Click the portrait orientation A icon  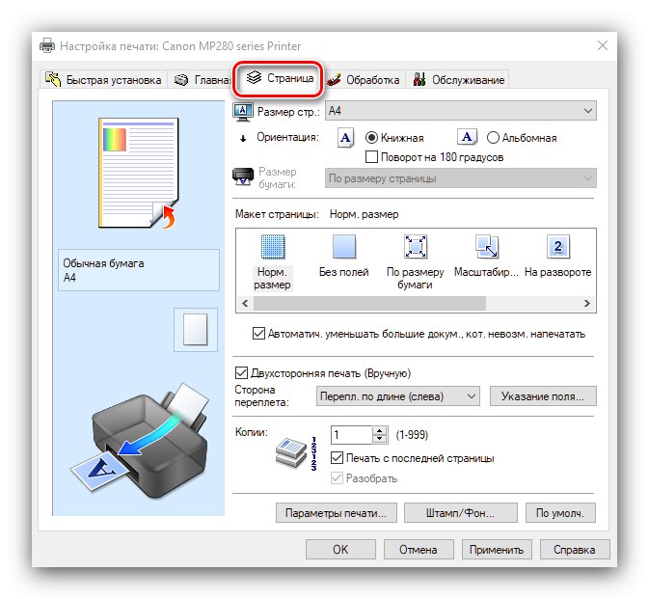(x=345, y=138)
